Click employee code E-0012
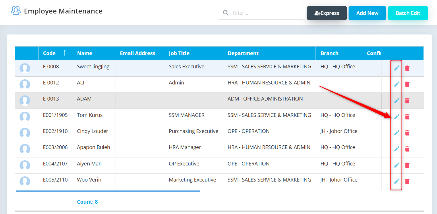The width and height of the screenshot is (437, 214). click(x=51, y=83)
